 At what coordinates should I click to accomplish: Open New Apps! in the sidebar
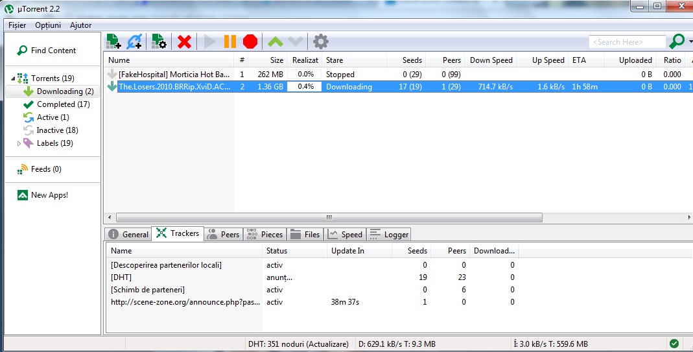[42, 195]
